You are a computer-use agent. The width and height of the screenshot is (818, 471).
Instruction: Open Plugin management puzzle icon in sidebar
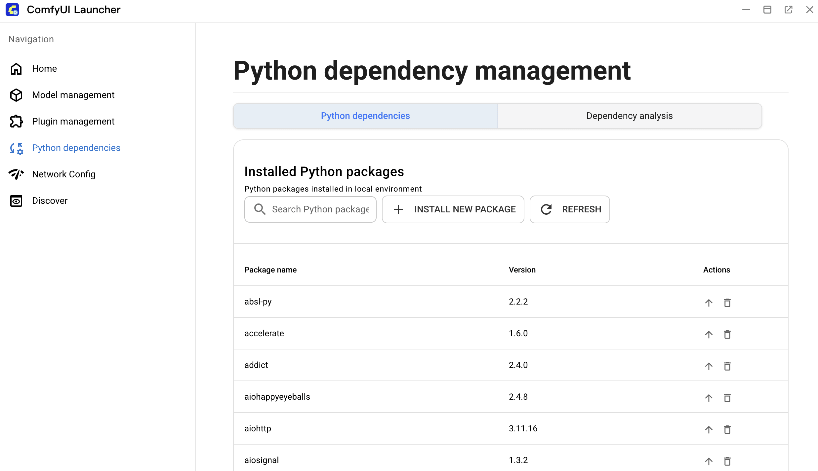(x=16, y=122)
